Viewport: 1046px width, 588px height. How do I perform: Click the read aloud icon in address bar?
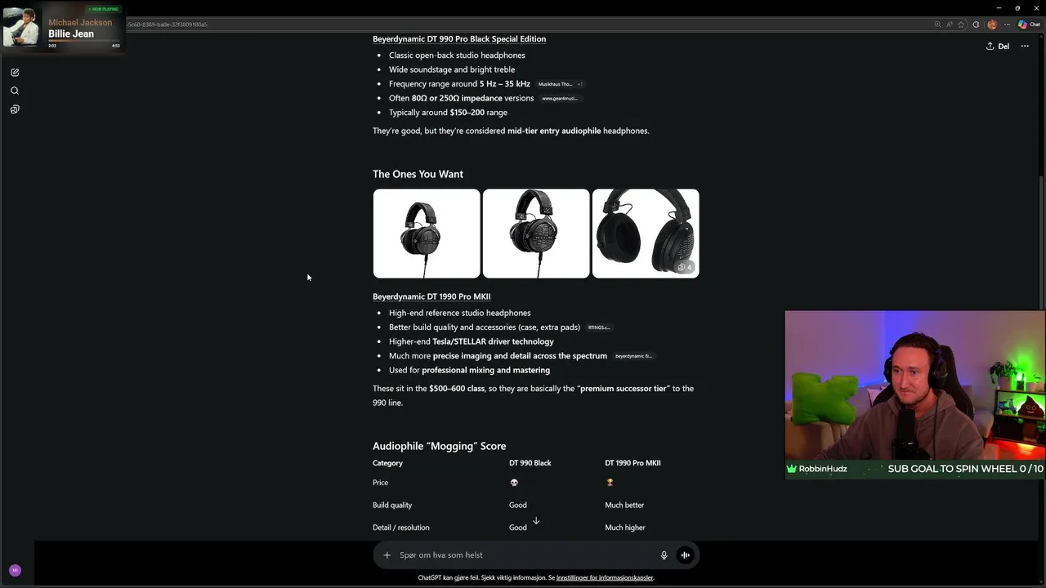click(950, 24)
